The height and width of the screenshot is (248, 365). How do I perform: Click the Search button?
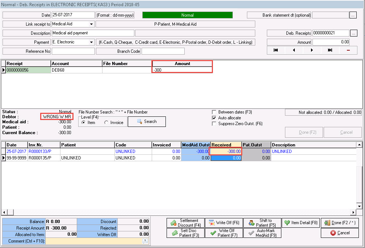[147, 122]
